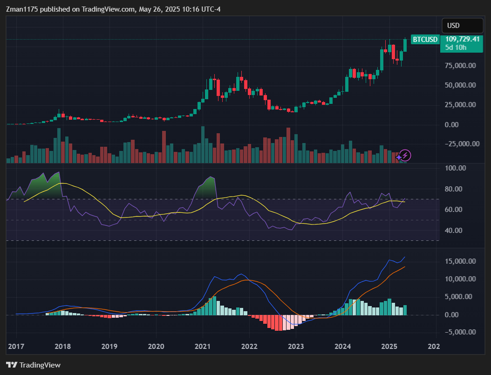Open the TradingView wordmark link
Image resolution: width=491 pixels, height=375 pixels.
pyautogui.click(x=40, y=365)
